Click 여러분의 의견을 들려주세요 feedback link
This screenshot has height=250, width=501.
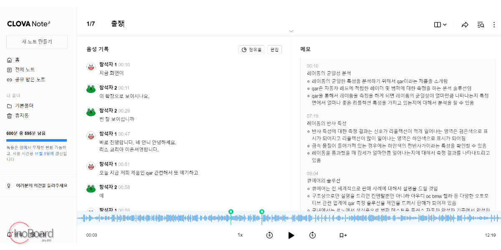click(41, 185)
